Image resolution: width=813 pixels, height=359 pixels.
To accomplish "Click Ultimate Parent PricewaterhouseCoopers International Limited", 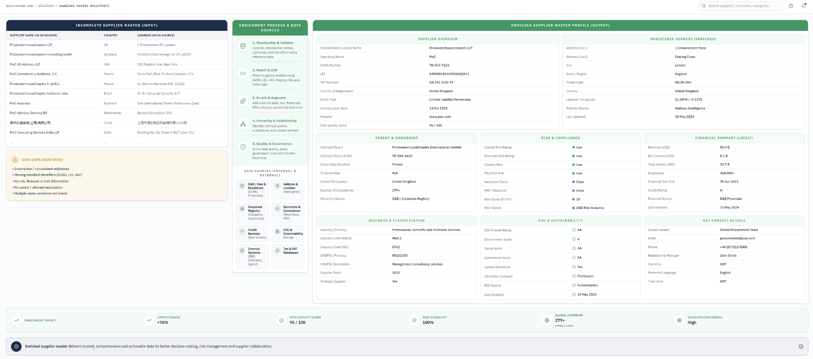I will [x=427, y=148].
